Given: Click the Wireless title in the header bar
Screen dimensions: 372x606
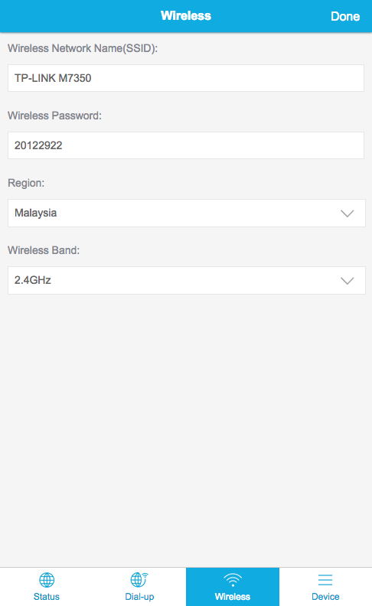Looking at the screenshot, I should [x=186, y=15].
